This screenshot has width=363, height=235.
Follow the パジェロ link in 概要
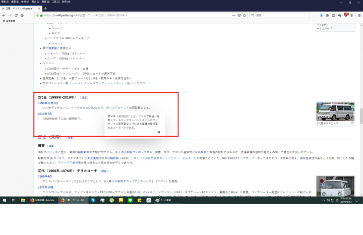point(52,152)
